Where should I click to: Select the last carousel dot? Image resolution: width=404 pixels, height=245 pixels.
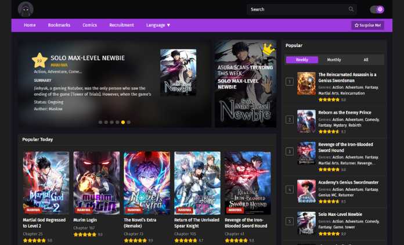tap(128, 123)
